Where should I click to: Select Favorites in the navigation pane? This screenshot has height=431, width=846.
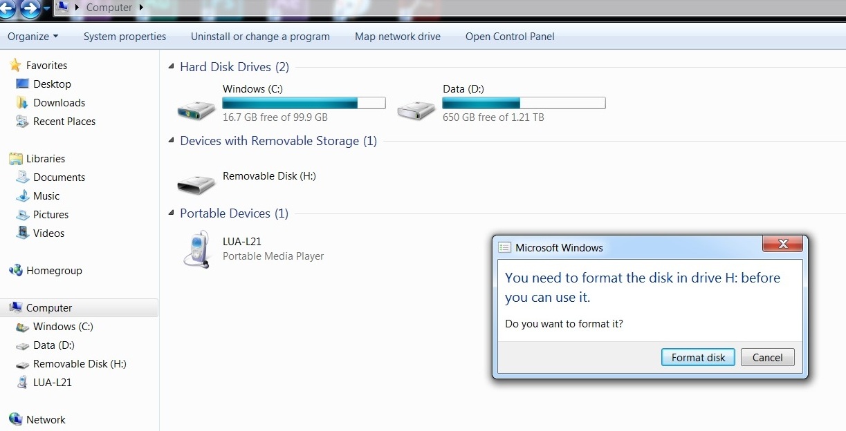[x=46, y=66]
